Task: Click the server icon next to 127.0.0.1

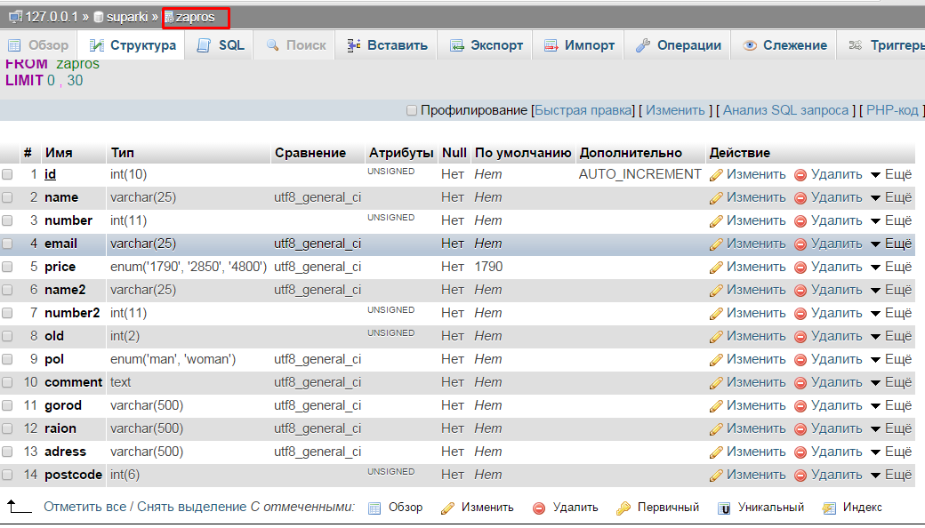Action: 15,17
